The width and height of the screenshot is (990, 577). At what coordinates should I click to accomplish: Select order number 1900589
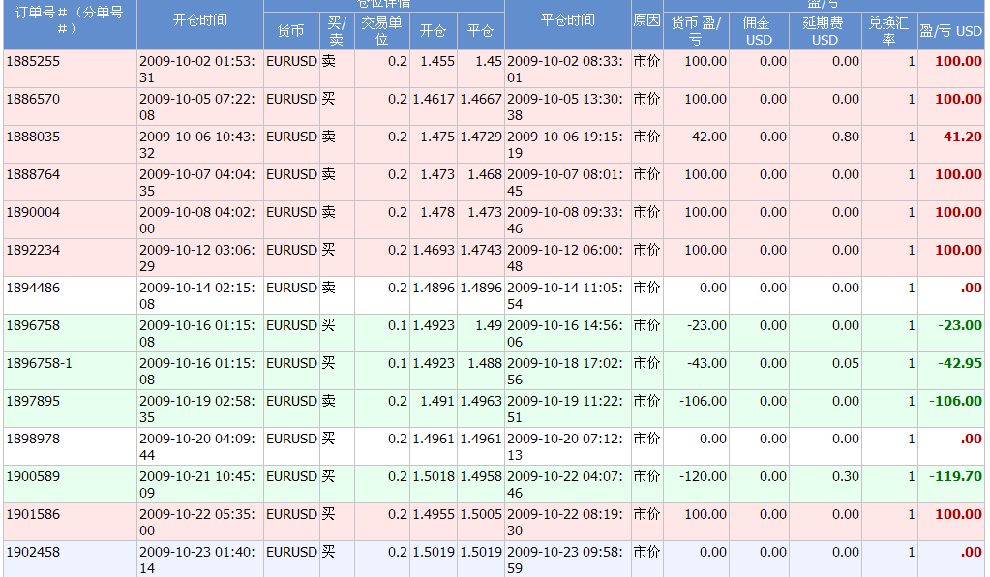tap(34, 476)
